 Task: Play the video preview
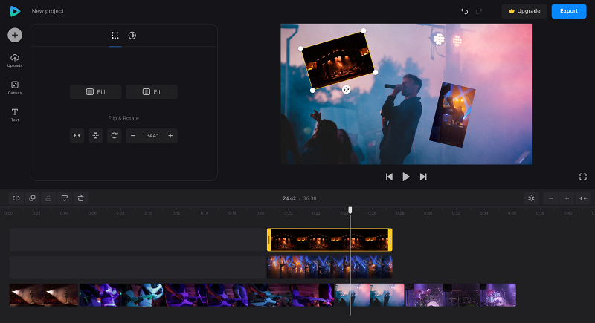[406, 177]
